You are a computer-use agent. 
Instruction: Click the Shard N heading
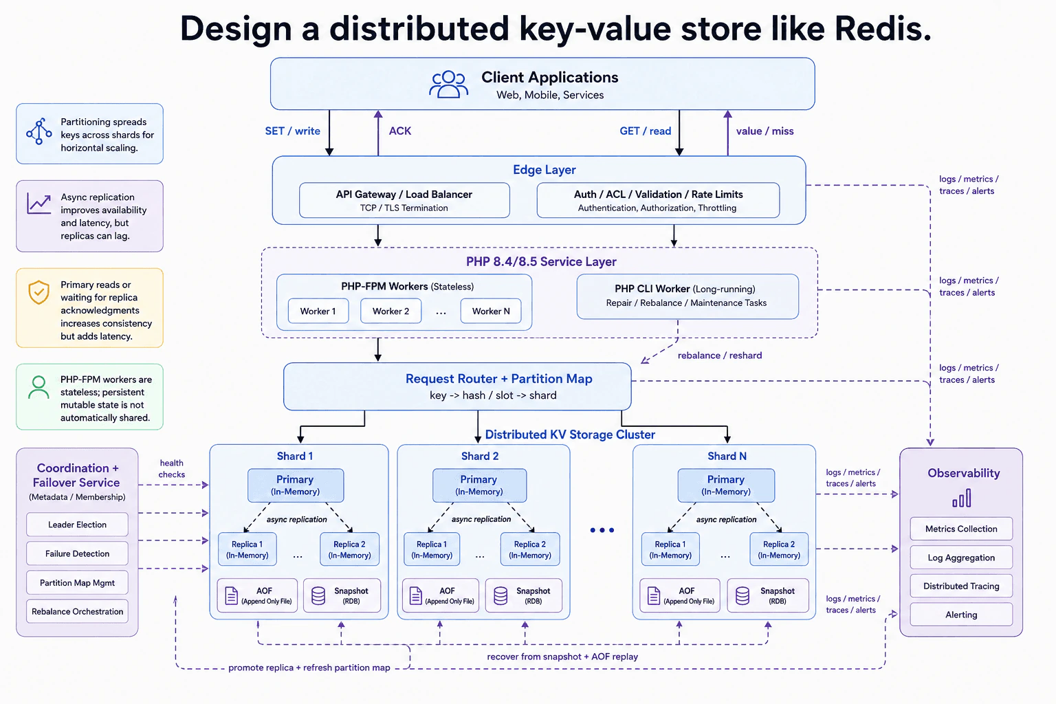click(727, 456)
